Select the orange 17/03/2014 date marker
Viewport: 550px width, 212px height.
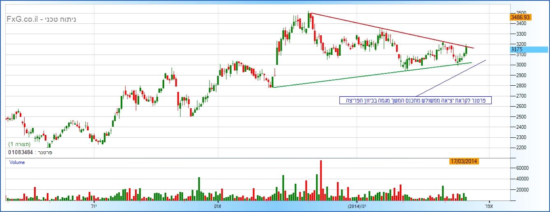[464, 162]
